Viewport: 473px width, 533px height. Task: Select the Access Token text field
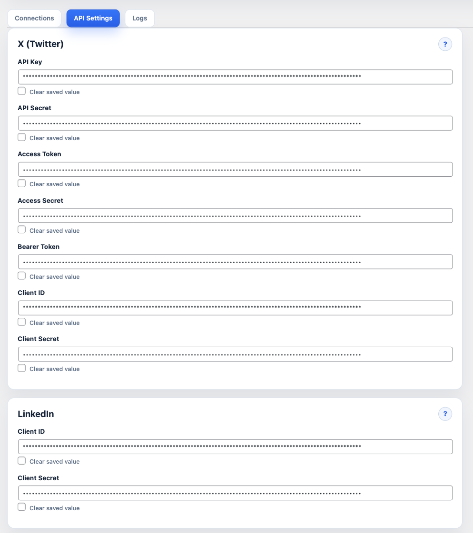point(235,169)
